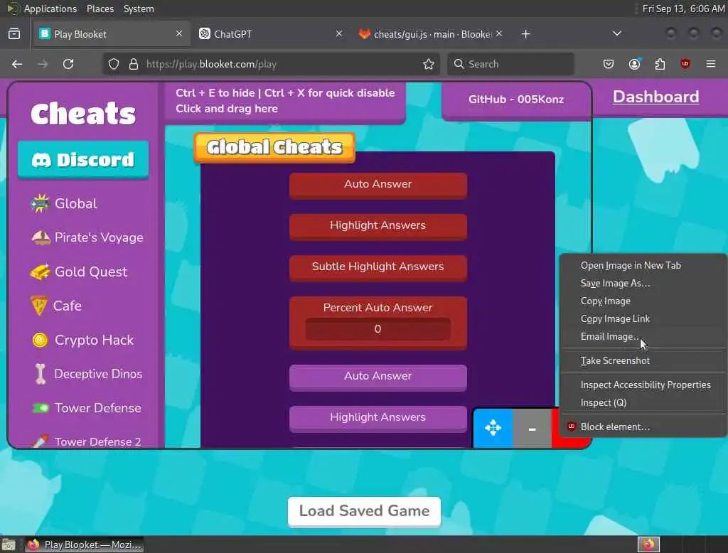Choose Email Image… from context menu
Screen dimensions: 728x553
click(x=643, y=336)
